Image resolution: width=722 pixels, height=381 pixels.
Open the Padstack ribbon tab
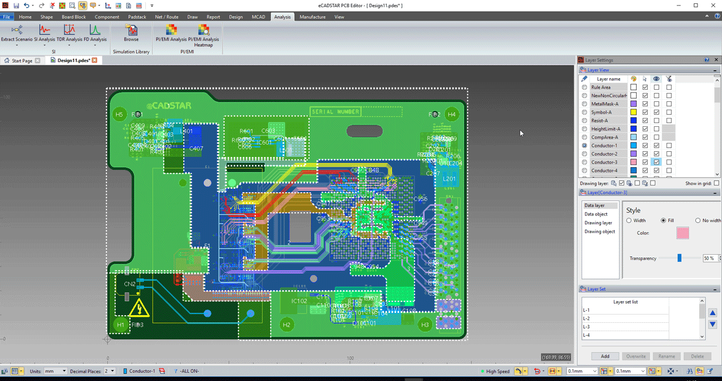pyautogui.click(x=137, y=17)
